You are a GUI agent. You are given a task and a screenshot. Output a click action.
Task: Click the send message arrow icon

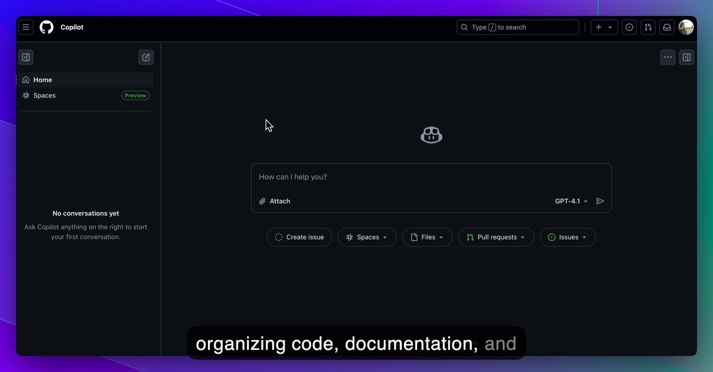click(600, 201)
